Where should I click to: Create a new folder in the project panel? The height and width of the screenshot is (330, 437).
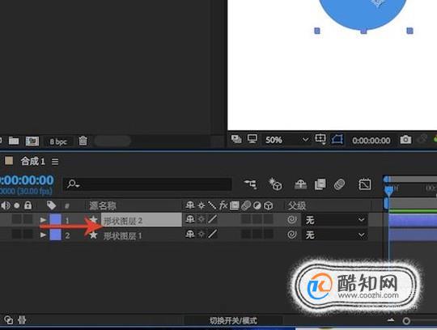(14, 141)
